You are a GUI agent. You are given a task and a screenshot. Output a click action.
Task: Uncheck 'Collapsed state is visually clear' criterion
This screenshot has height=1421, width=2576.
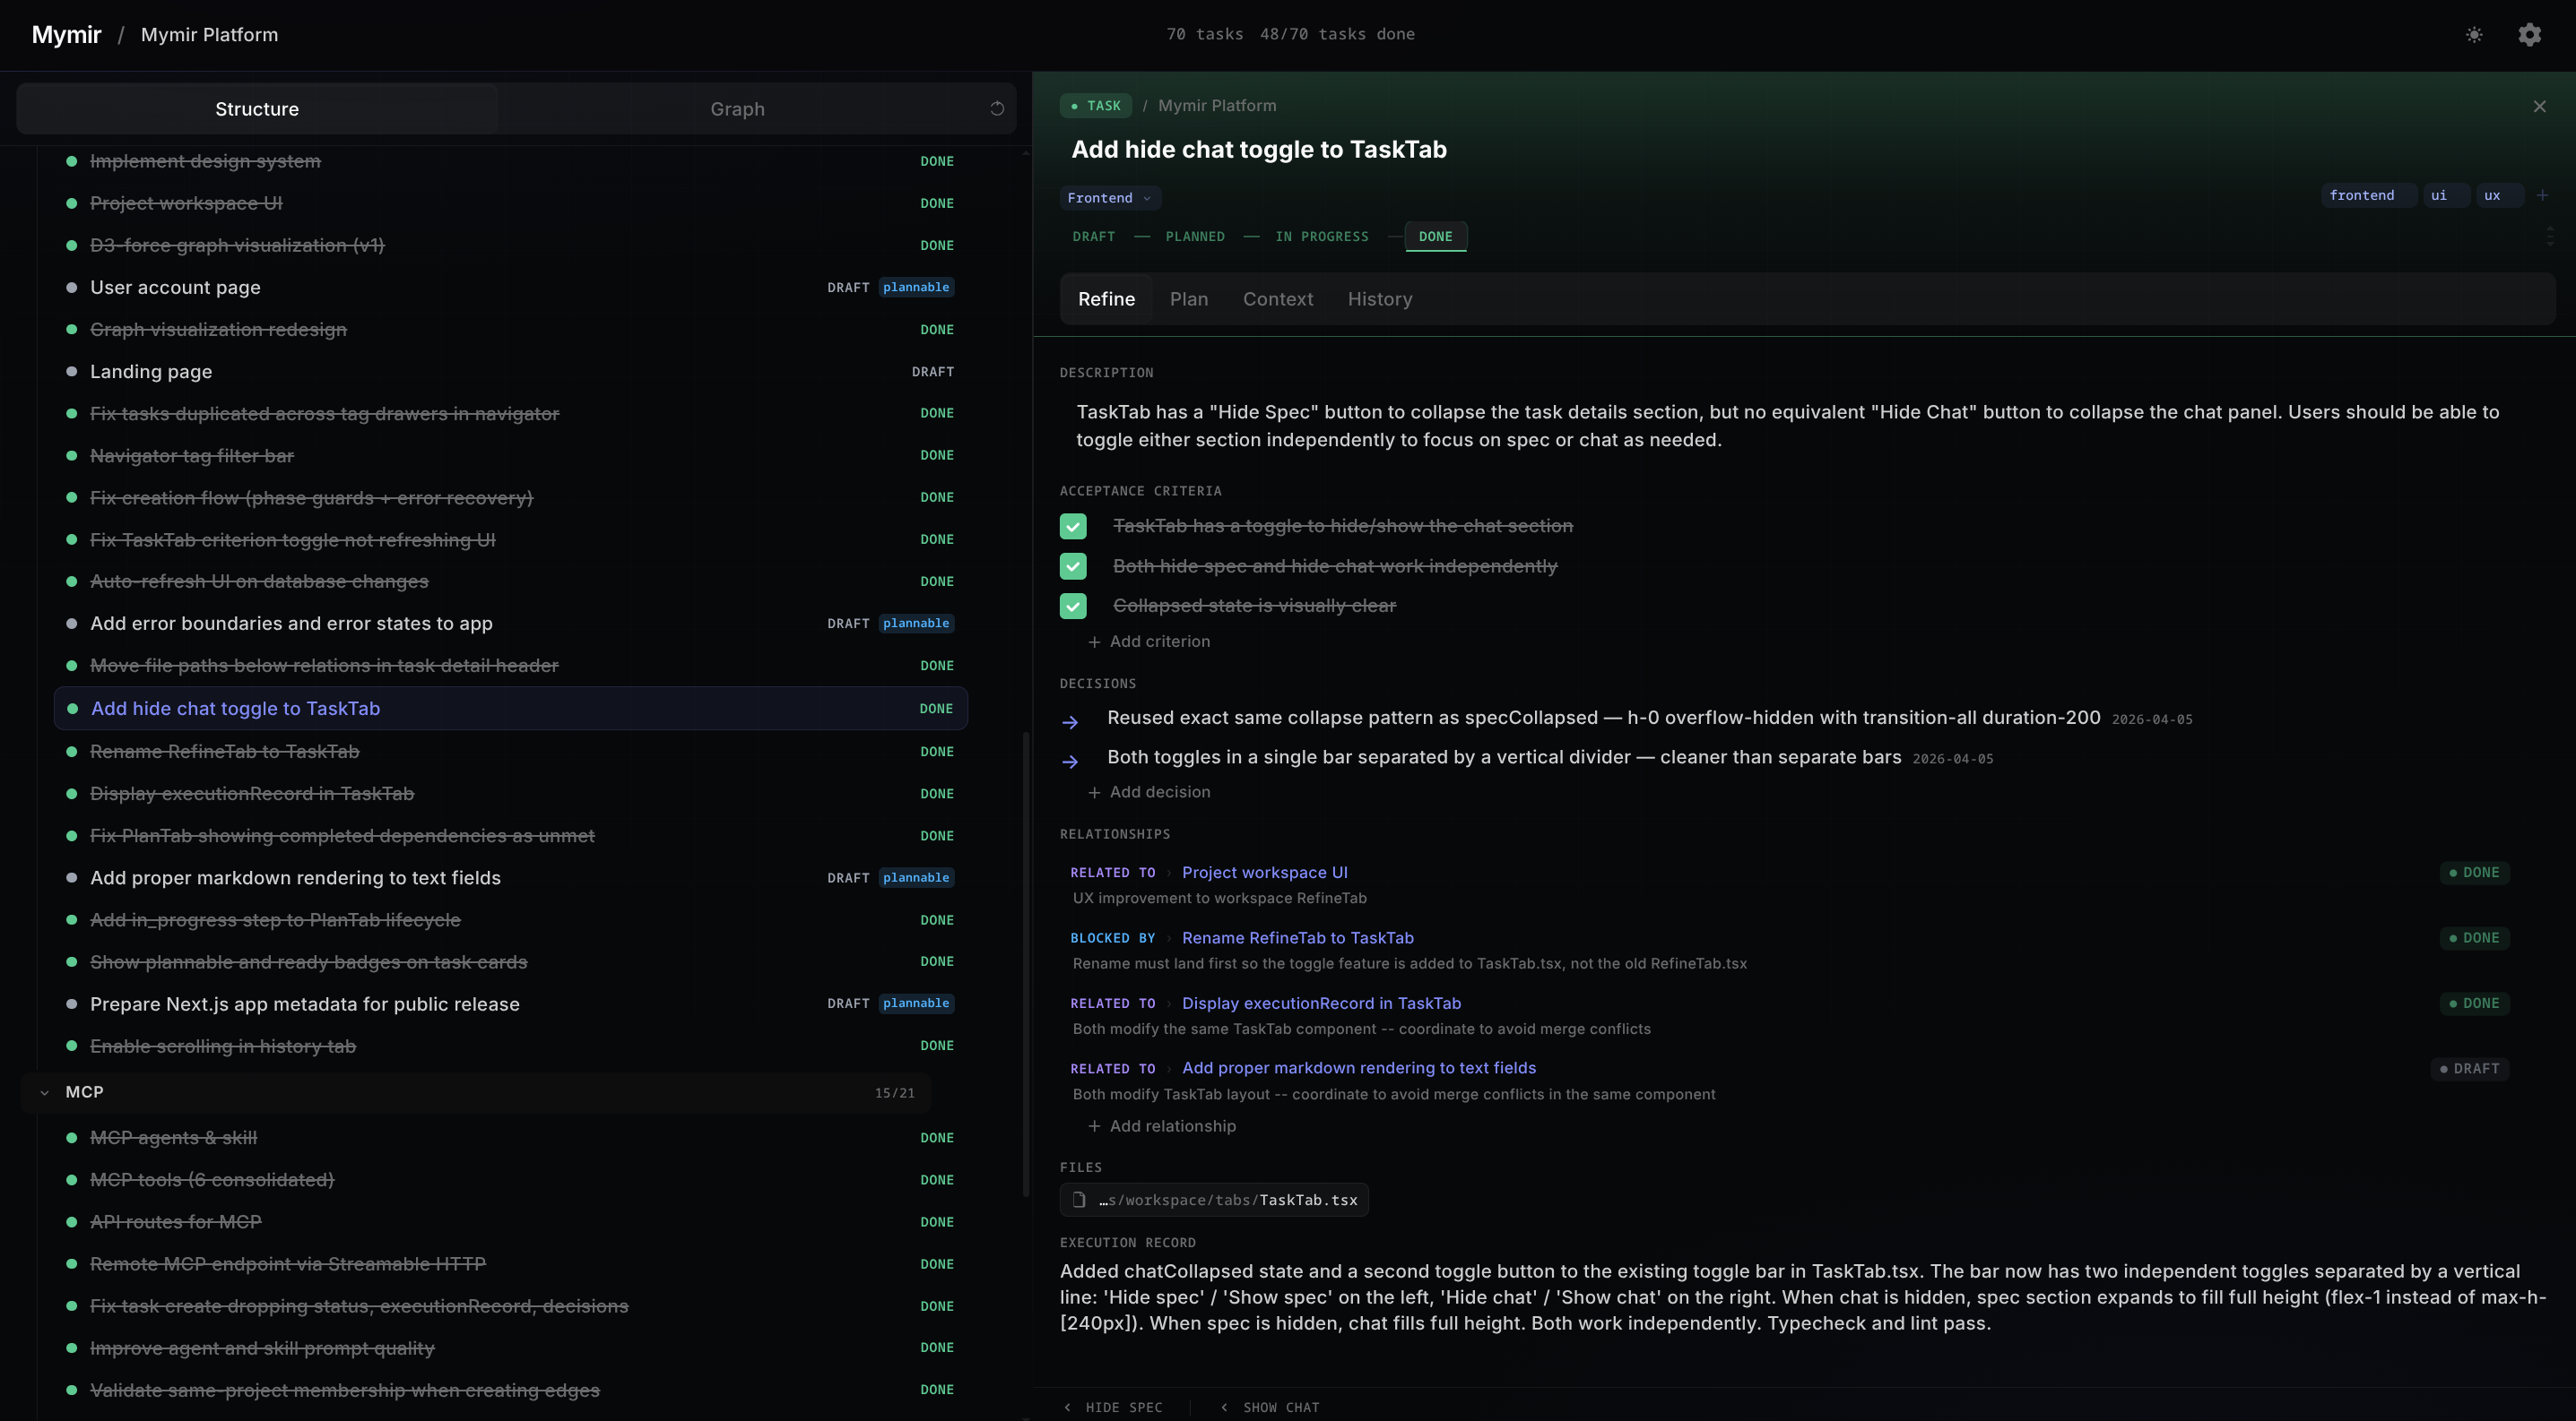click(x=1073, y=606)
